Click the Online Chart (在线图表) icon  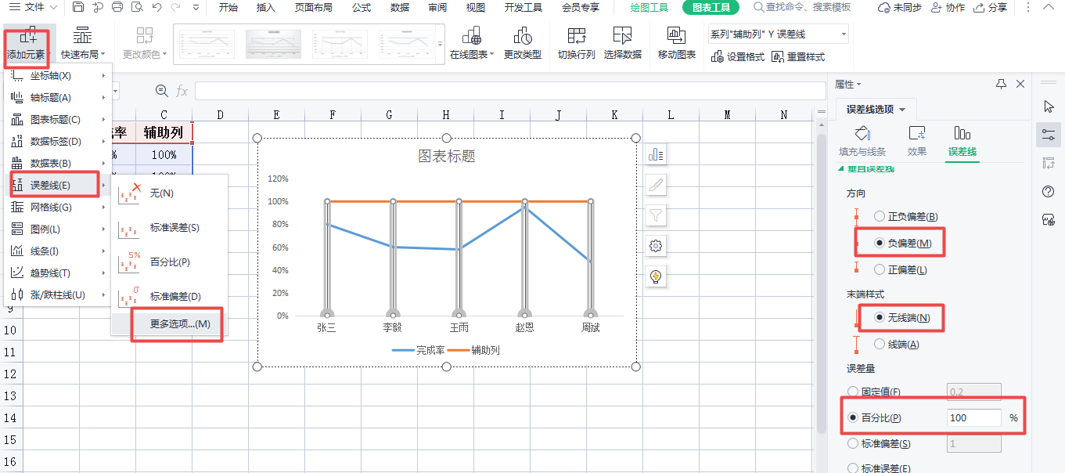click(x=471, y=36)
